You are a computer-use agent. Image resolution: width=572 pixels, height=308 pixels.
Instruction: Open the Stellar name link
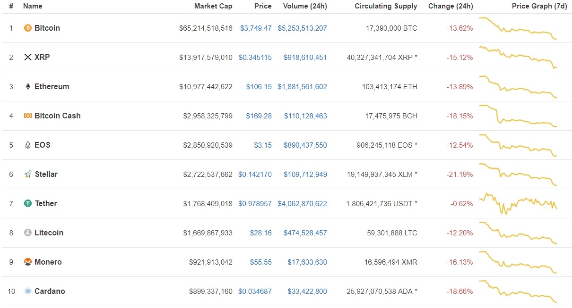[x=46, y=175]
